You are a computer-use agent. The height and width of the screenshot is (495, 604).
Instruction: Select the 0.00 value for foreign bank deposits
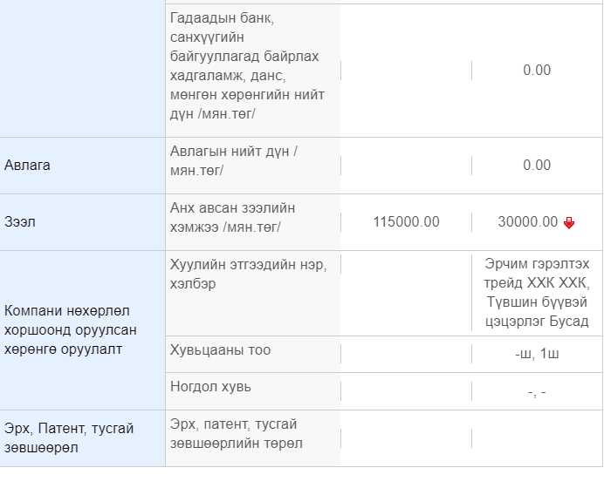[537, 71]
